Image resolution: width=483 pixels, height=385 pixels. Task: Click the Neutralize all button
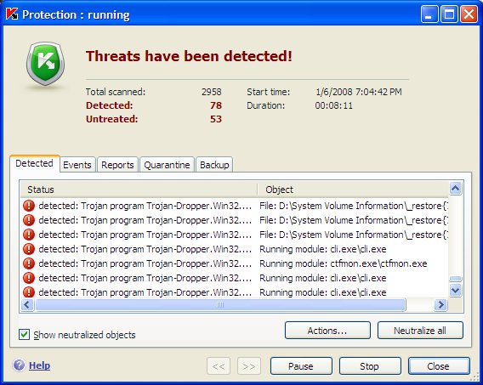point(420,331)
